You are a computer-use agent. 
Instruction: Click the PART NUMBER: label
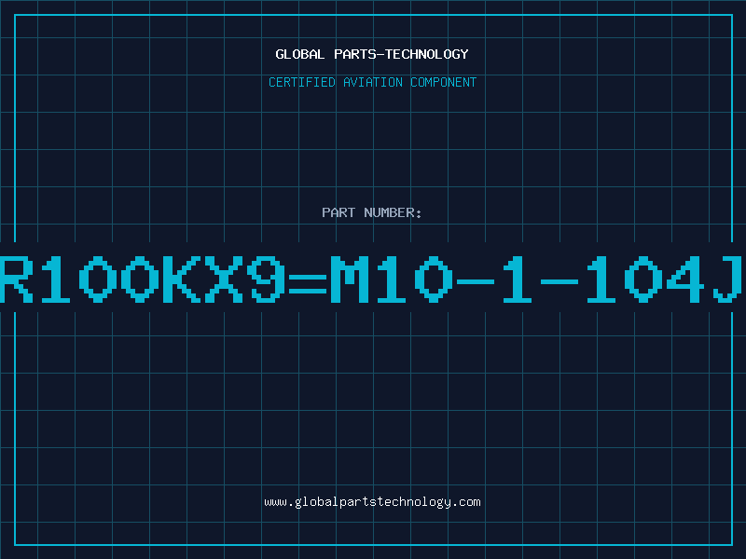[372, 212]
